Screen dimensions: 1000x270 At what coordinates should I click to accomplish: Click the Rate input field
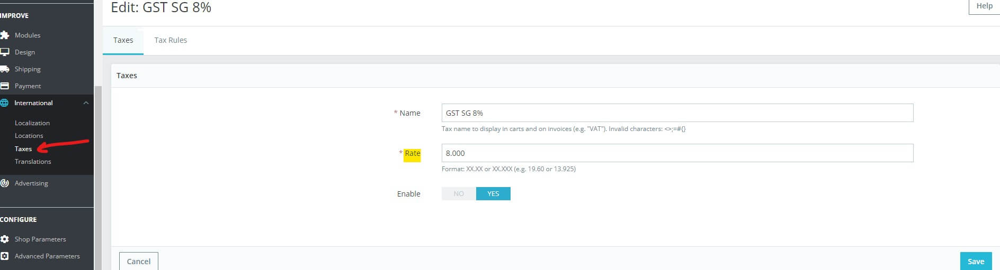[x=677, y=153]
